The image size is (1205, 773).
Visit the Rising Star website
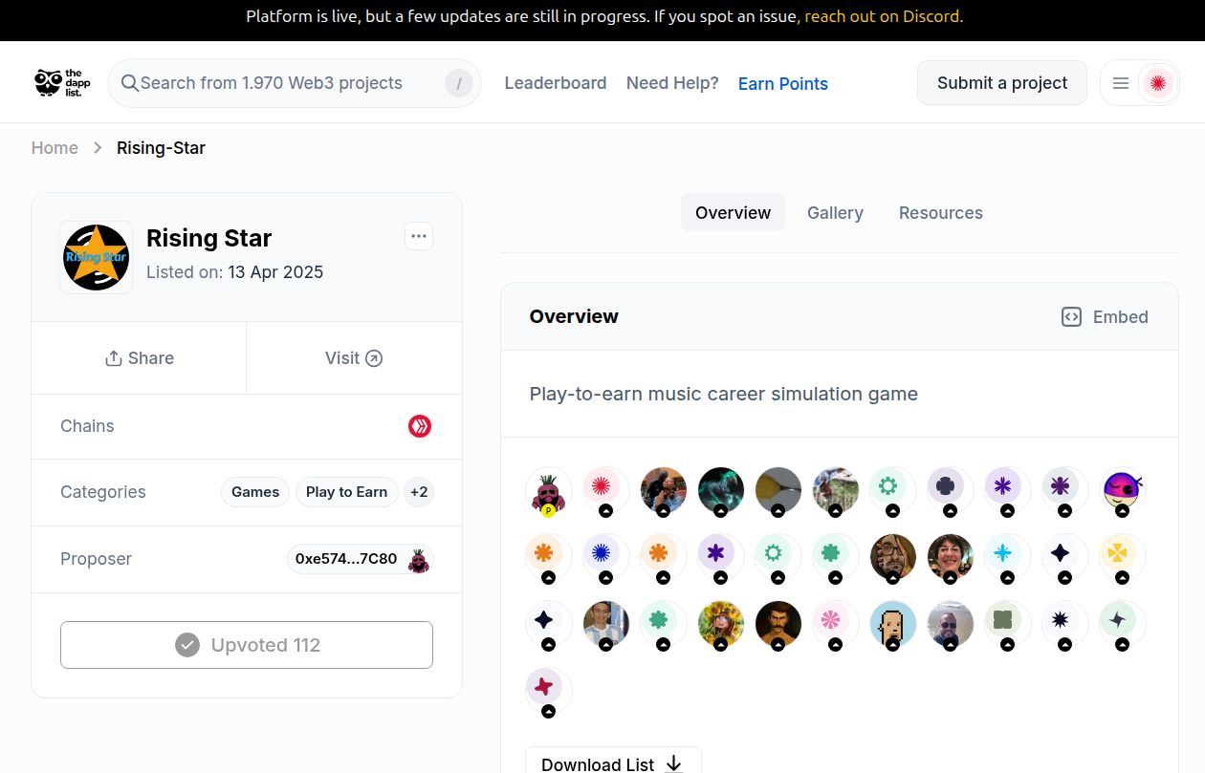pos(354,358)
